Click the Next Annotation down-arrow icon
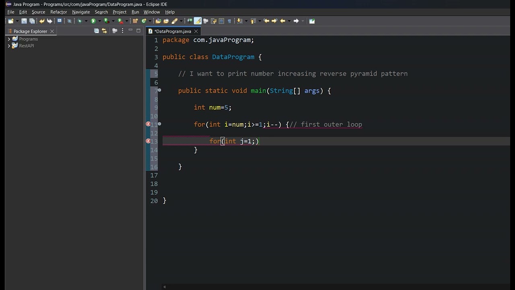Image resolution: width=515 pixels, height=290 pixels. [239, 21]
